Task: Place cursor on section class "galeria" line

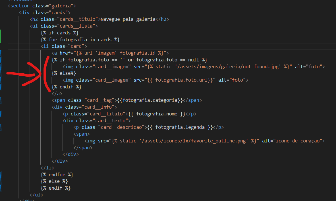Action: coord(42,6)
